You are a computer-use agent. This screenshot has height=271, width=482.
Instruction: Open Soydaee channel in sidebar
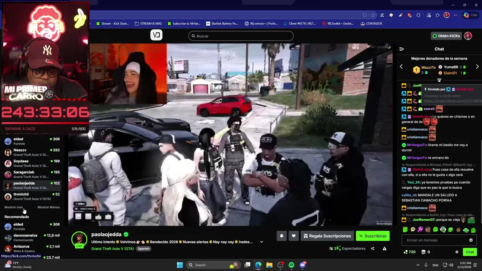tap(32, 163)
